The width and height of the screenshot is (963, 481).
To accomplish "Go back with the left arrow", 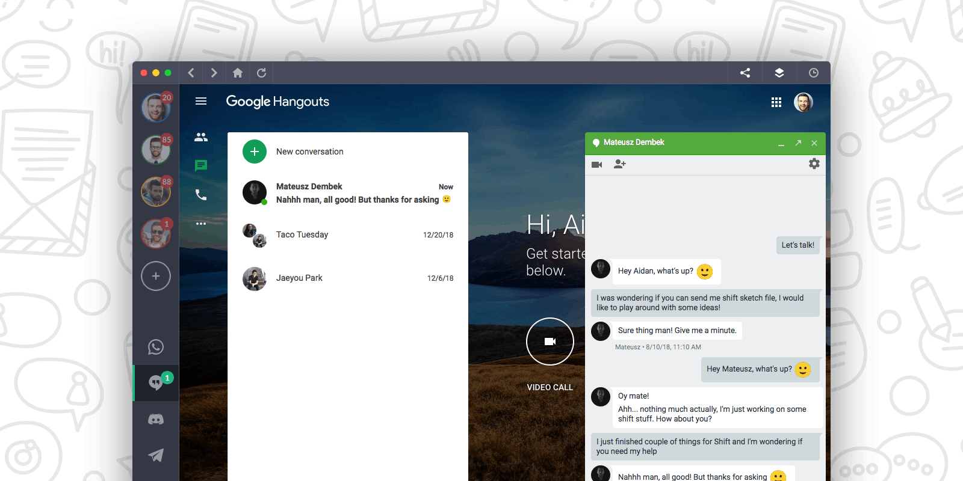I will pyautogui.click(x=191, y=73).
